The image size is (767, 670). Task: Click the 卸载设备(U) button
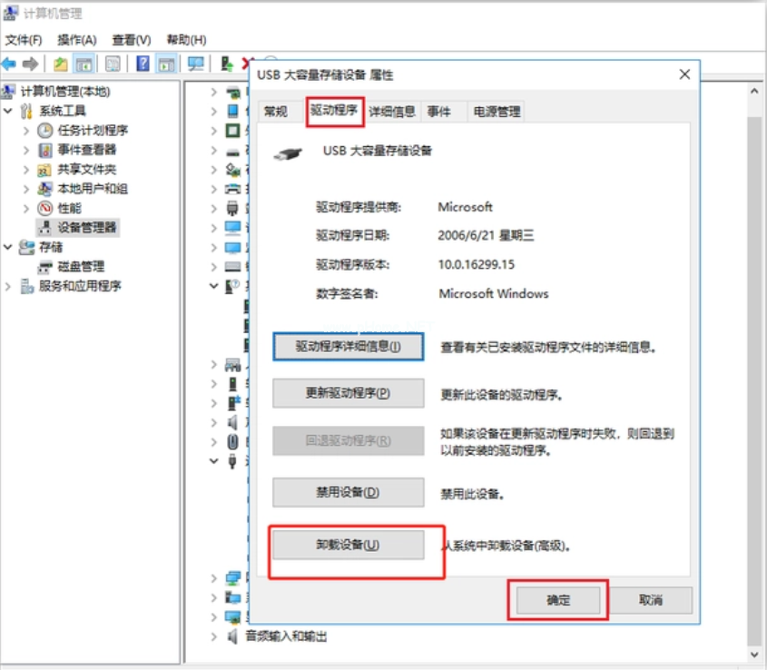click(349, 545)
